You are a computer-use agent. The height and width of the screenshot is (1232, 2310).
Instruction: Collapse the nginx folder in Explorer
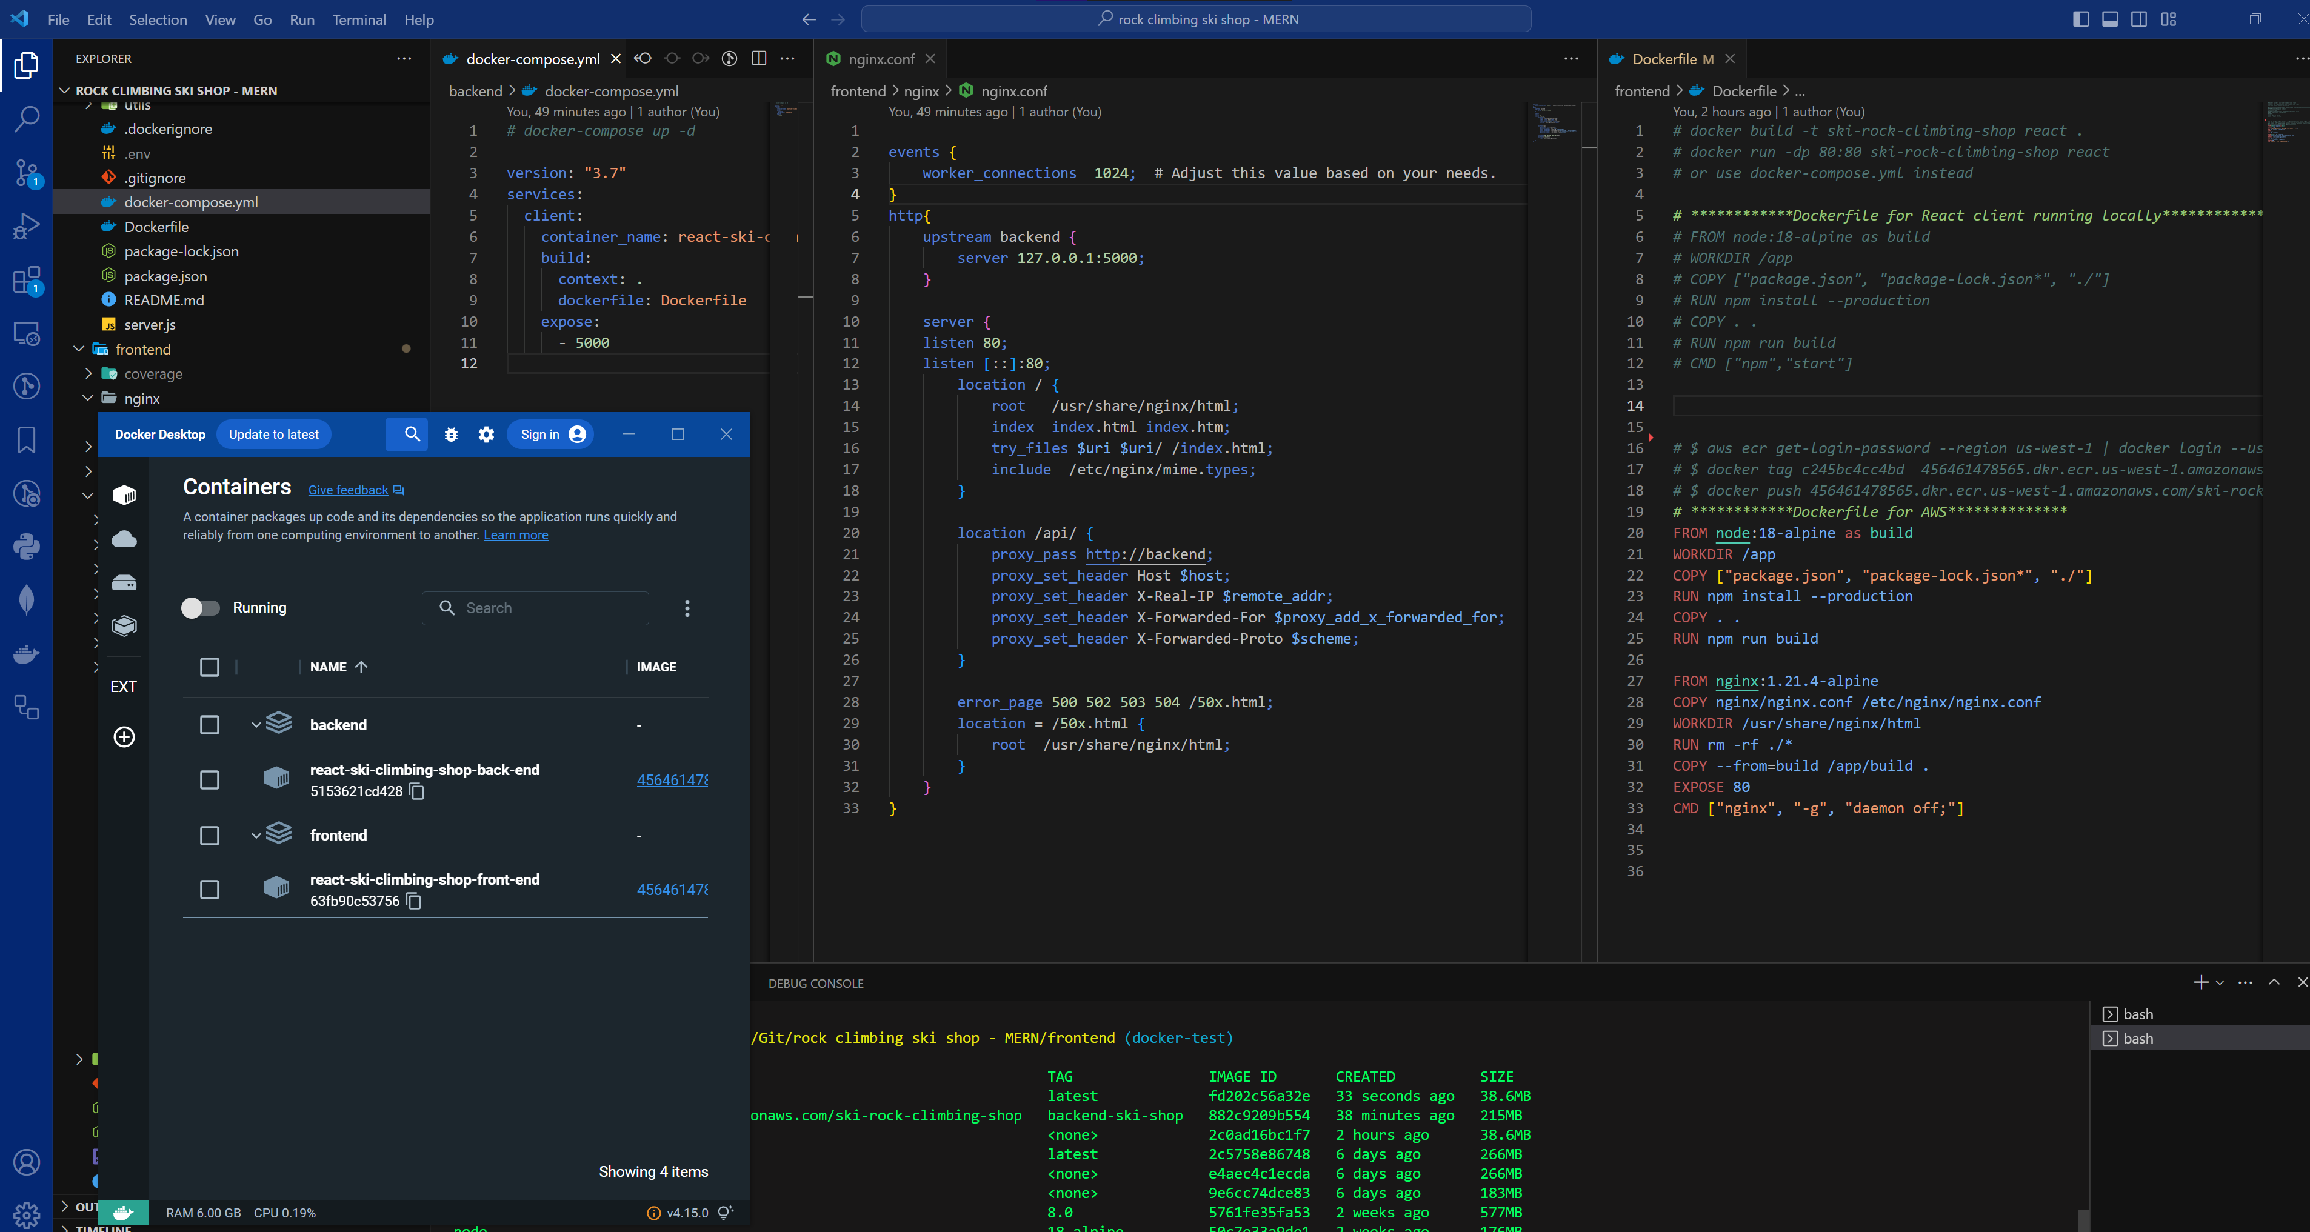point(88,398)
